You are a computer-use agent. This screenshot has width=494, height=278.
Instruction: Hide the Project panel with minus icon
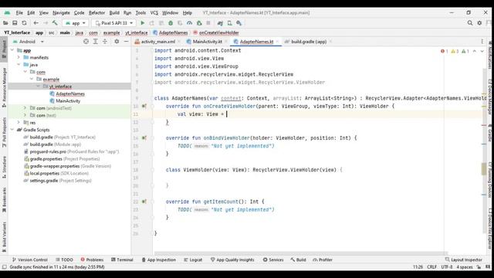click(x=126, y=42)
